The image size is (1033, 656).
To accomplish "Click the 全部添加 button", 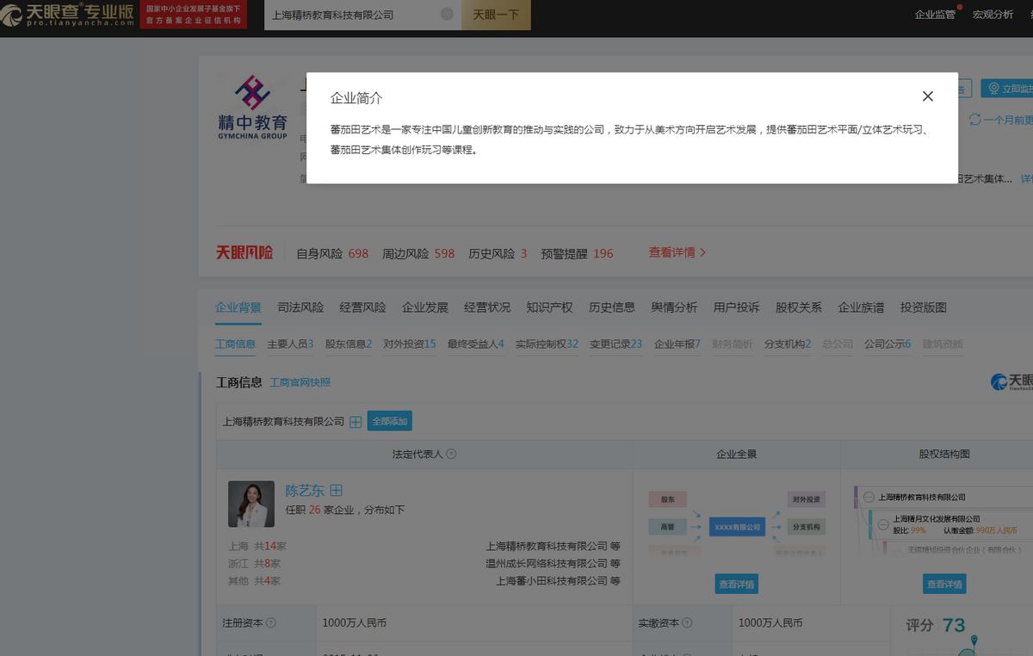I will pyautogui.click(x=390, y=421).
